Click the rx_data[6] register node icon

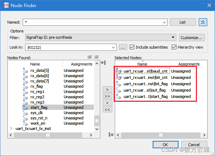click(25, 76)
